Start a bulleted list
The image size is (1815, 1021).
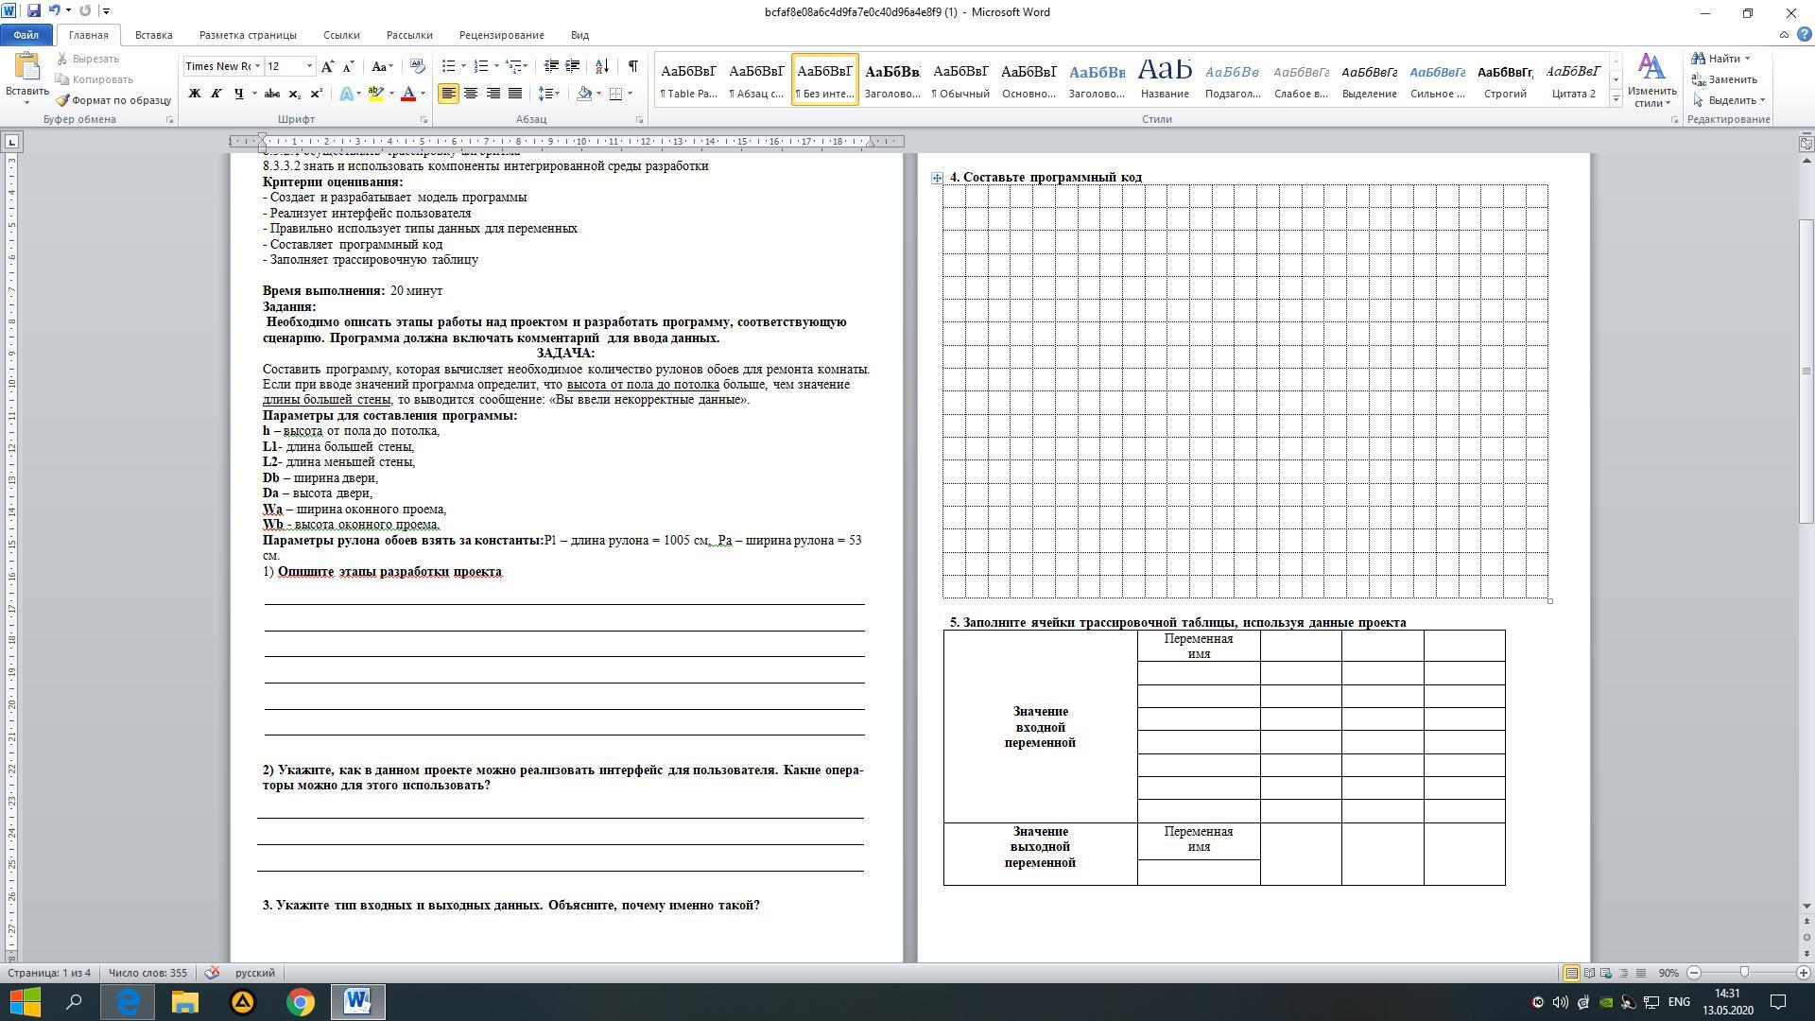[x=449, y=66]
